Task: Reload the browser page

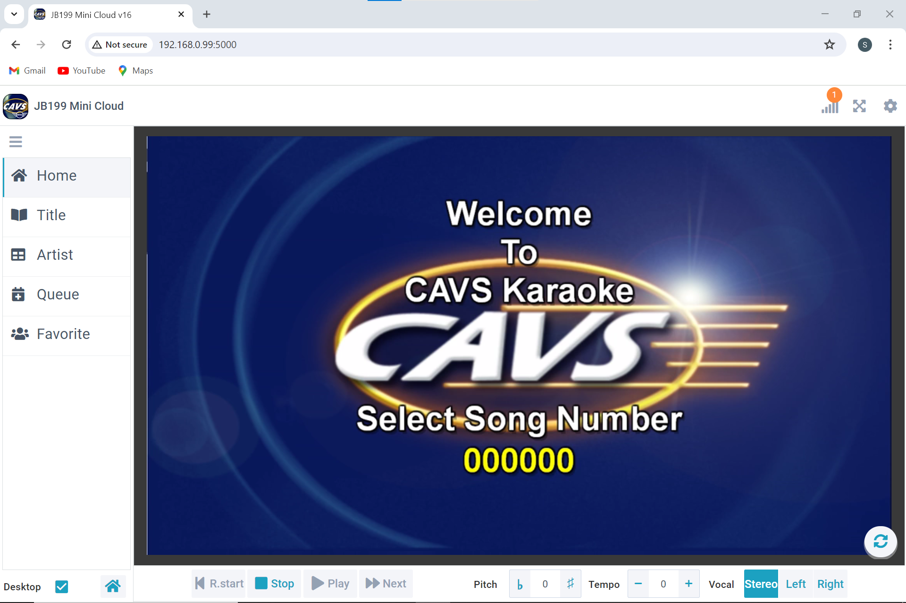Action: point(67,44)
